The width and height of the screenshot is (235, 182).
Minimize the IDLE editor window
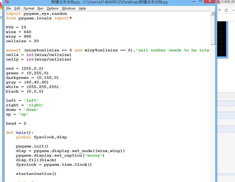pos(194,2)
